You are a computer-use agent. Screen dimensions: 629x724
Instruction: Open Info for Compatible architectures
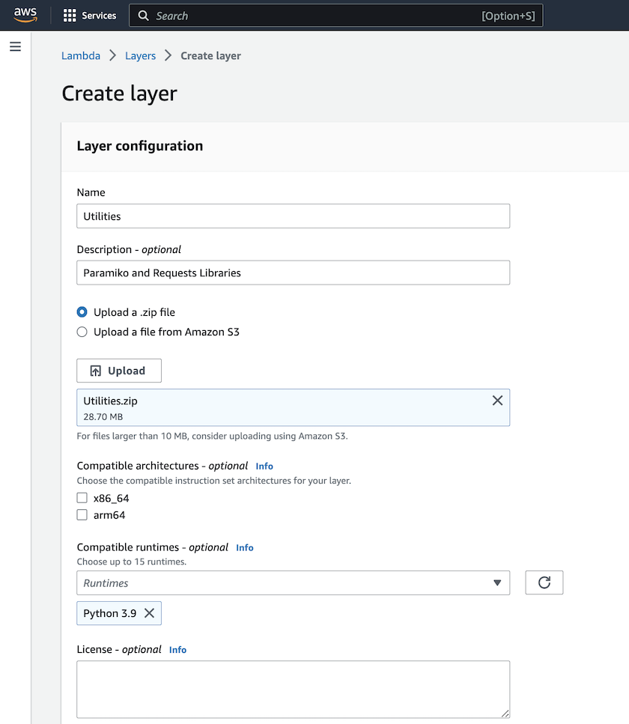[264, 466]
